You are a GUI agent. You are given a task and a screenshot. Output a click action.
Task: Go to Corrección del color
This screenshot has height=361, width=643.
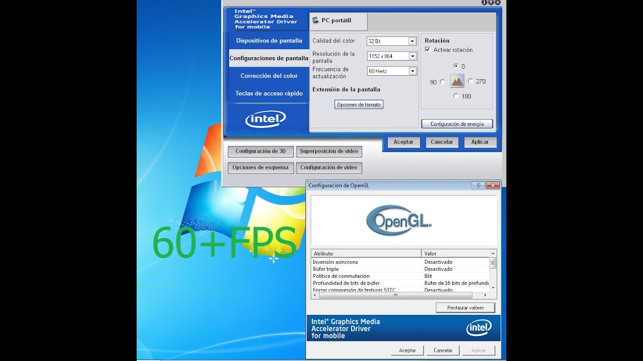coord(269,76)
